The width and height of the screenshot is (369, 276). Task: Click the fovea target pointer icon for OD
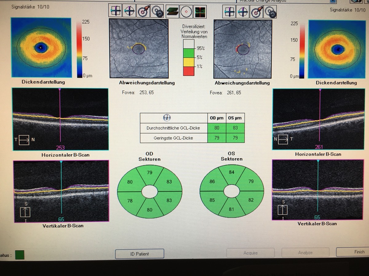pyautogui.click(x=143, y=12)
